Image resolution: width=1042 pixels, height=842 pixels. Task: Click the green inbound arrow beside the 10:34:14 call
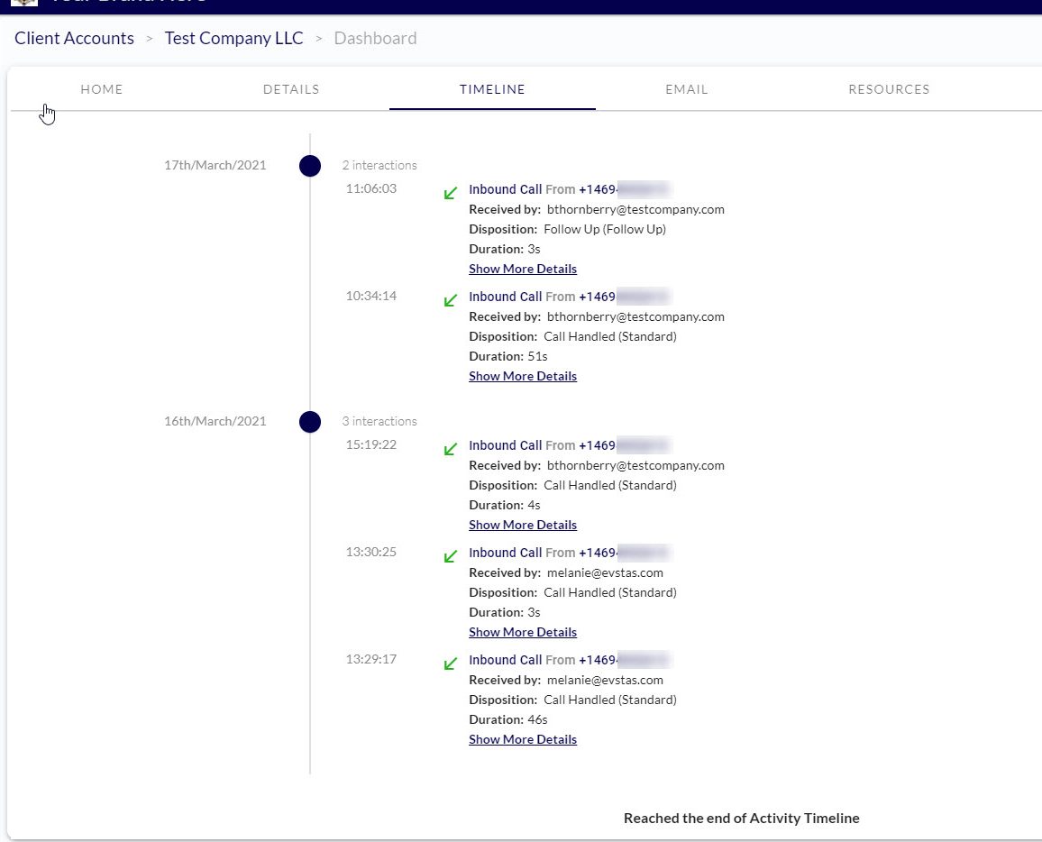point(450,300)
